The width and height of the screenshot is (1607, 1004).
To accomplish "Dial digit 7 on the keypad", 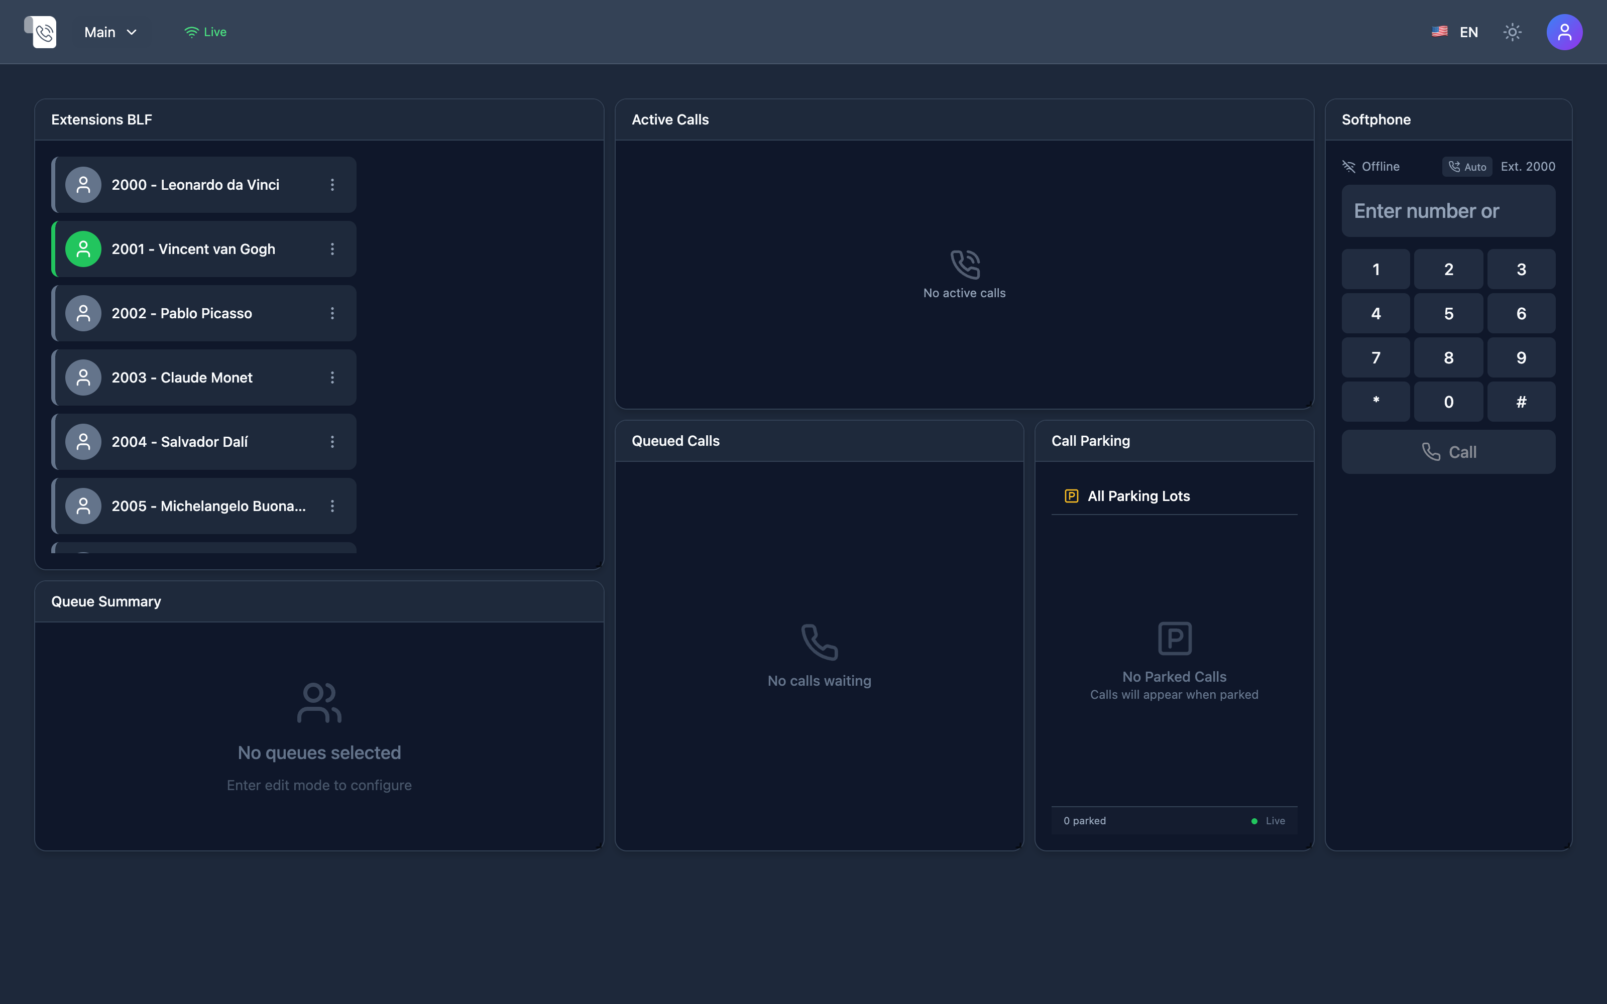I will pos(1376,358).
